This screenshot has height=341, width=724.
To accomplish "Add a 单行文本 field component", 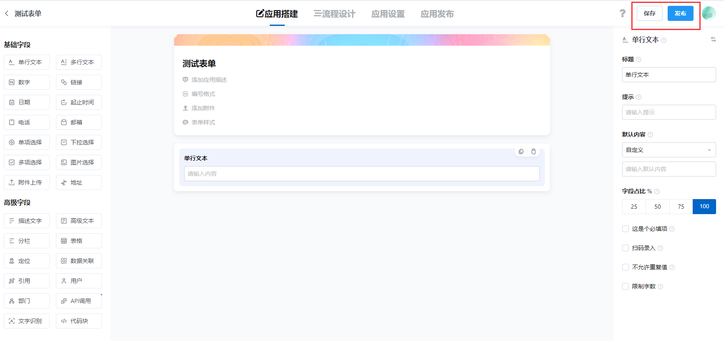I will 27,62.
